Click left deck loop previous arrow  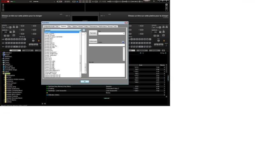6,39
